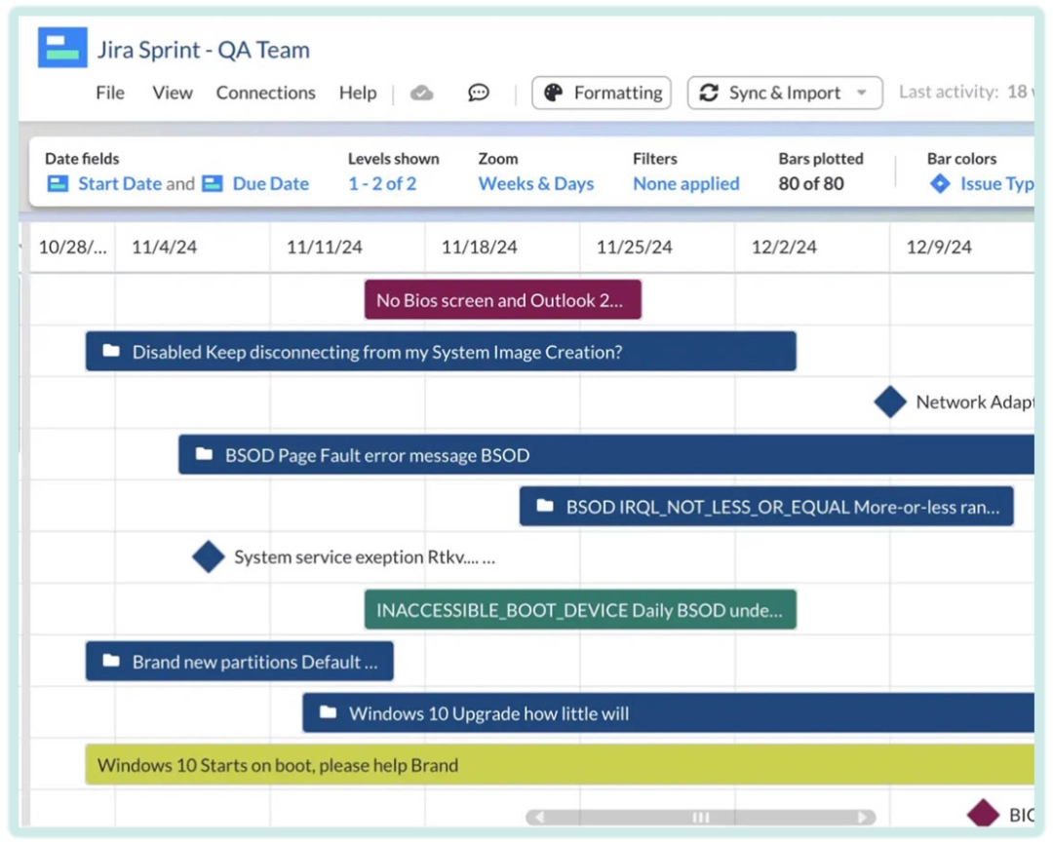Change the Zoom level Weeks & Days
1053x842 pixels.
(535, 183)
